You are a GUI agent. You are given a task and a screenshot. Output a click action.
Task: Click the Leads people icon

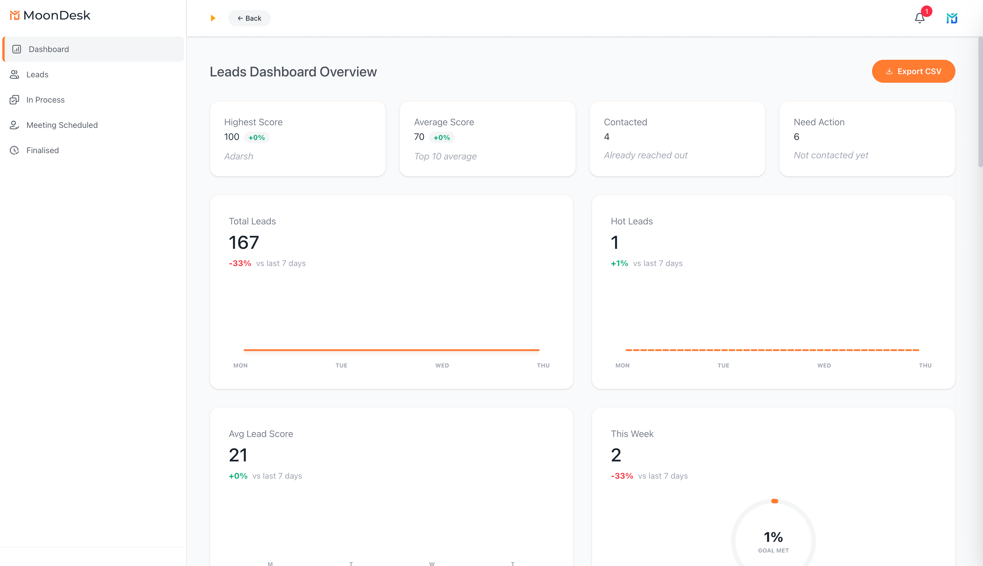coord(14,74)
